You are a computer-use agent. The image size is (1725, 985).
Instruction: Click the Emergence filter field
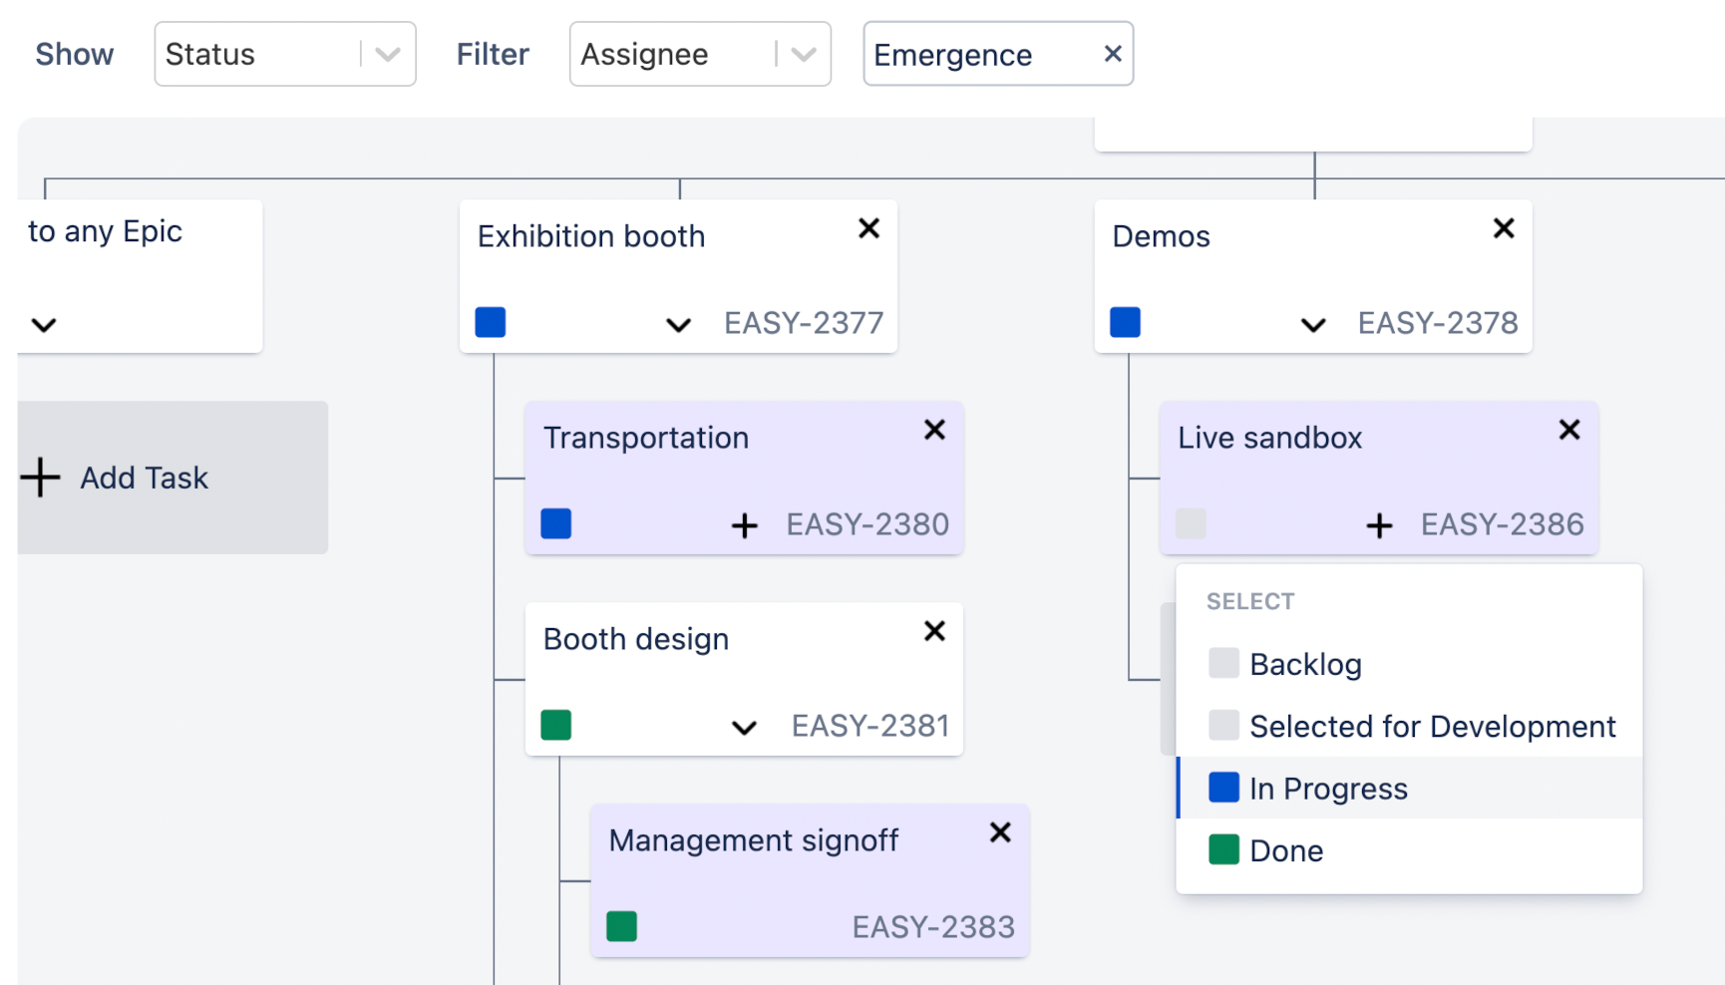point(998,54)
